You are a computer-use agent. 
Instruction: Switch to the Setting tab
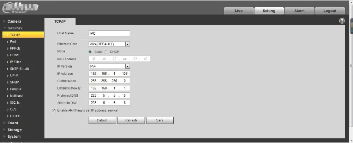pos(269,11)
